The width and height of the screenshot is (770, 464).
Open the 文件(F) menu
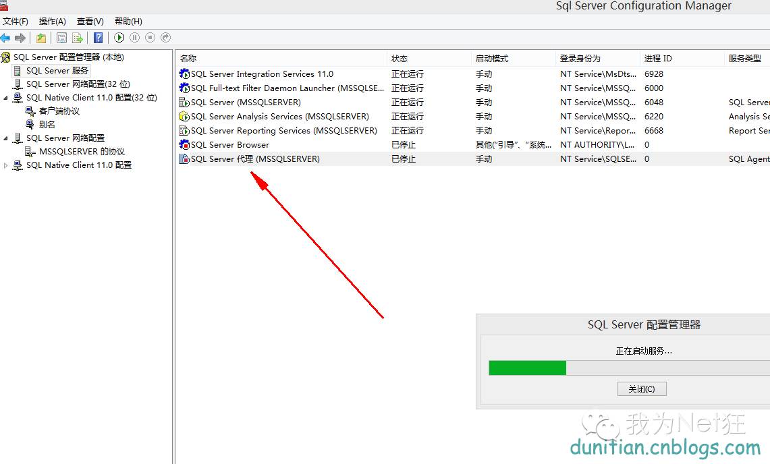point(16,21)
